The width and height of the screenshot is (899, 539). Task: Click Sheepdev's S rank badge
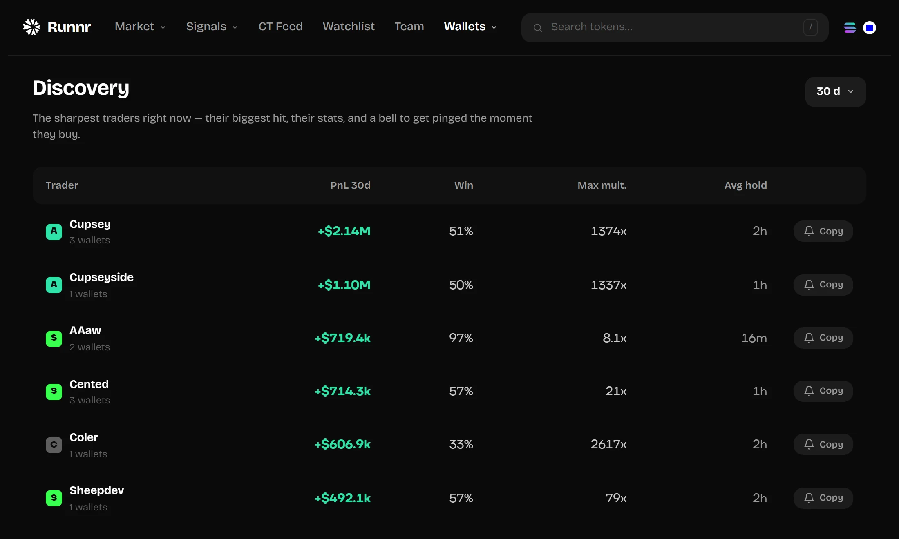point(54,498)
